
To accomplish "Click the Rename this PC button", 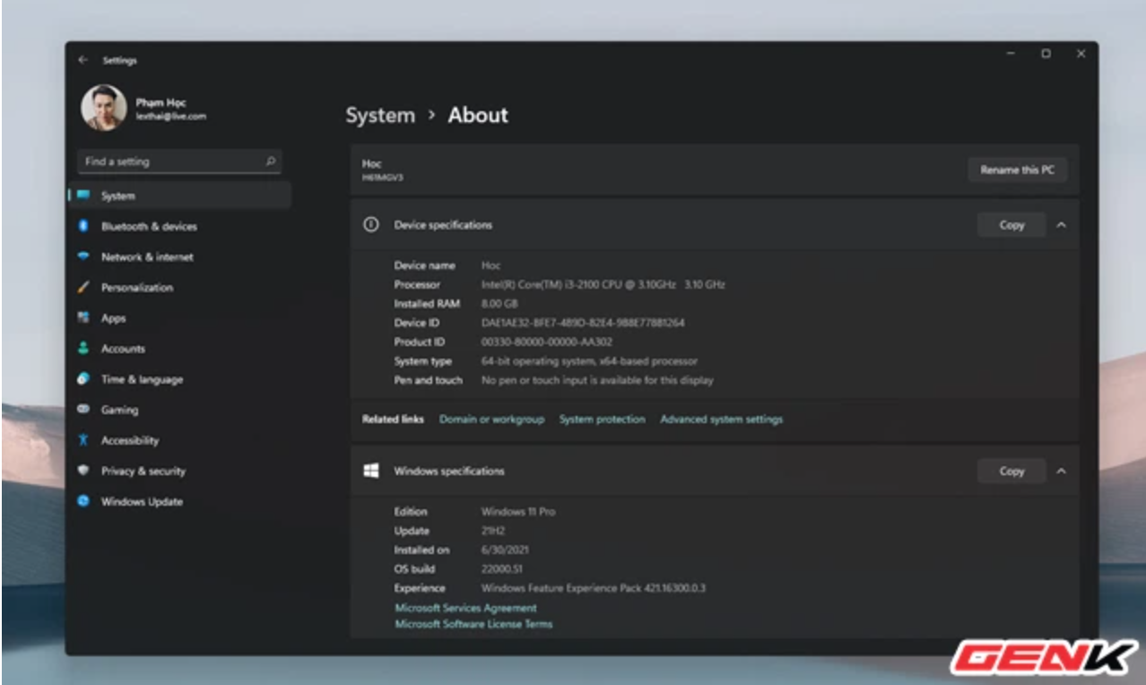I will point(1018,169).
